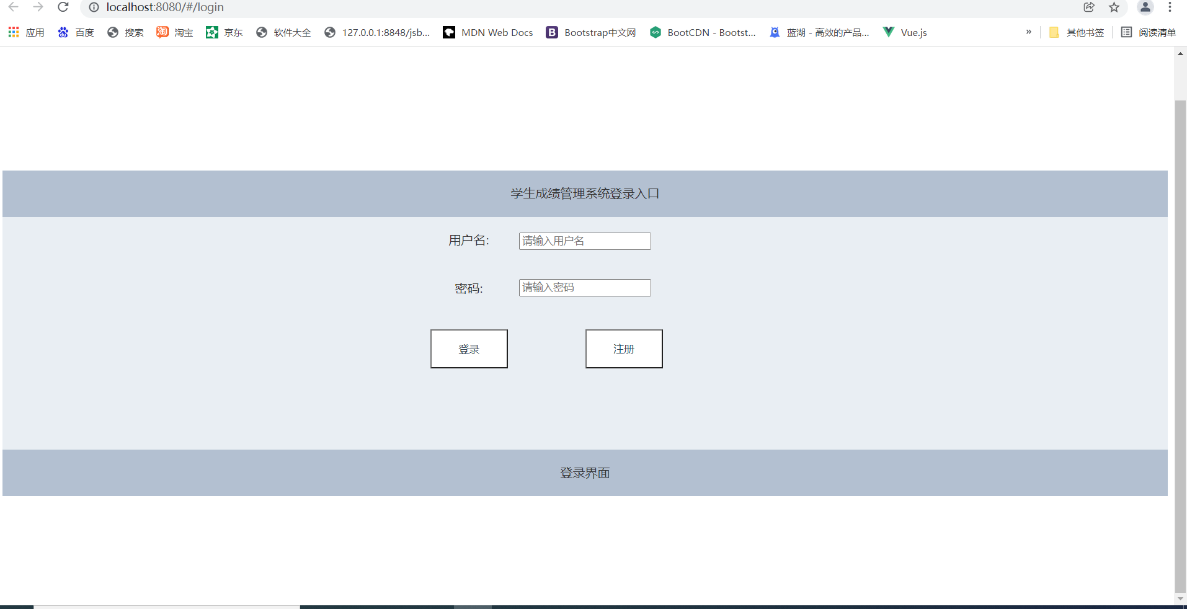1187x609 pixels.
Task: Focus the 用户名 input field
Action: 585,241
